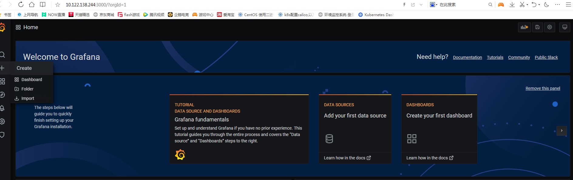Click Learn how in the docs under Dashboards
Image resolution: width=573 pixels, height=180 pixels.
pos(430,158)
